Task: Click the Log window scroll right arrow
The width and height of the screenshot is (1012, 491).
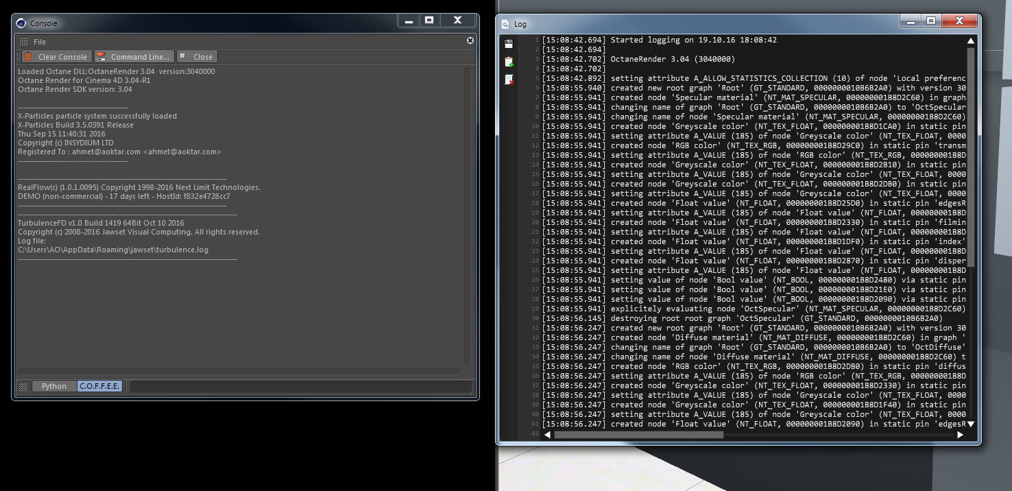Action: tap(961, 435)
